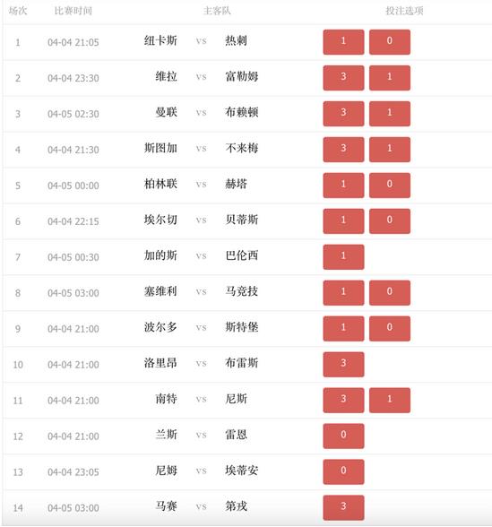Toggle option 3 for 马赛 vs 第戎
This screenshot has height=527, width=492.
343,507
